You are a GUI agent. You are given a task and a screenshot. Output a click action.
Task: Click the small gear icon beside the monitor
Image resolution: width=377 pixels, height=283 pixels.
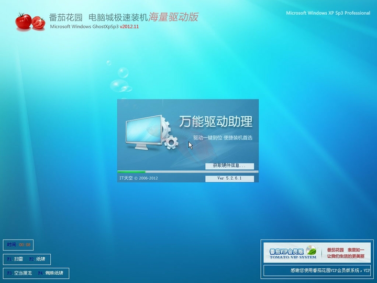click(x=171, y=143)
